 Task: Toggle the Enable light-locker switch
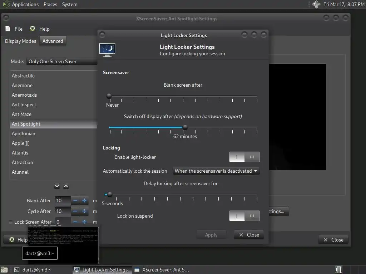coord(244,157)
